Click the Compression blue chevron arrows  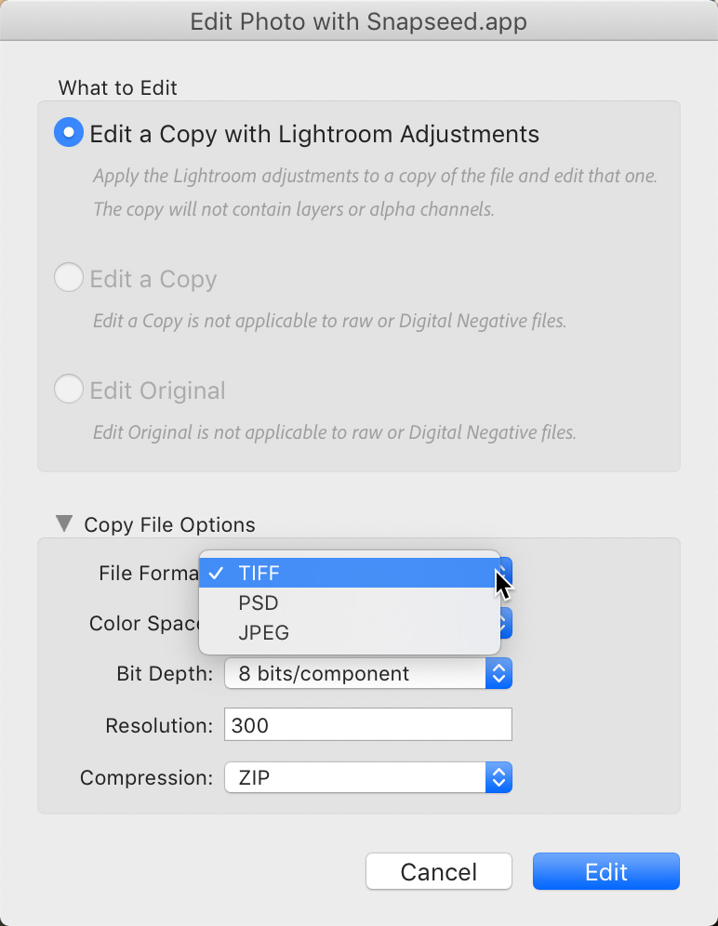pos(499,777)
